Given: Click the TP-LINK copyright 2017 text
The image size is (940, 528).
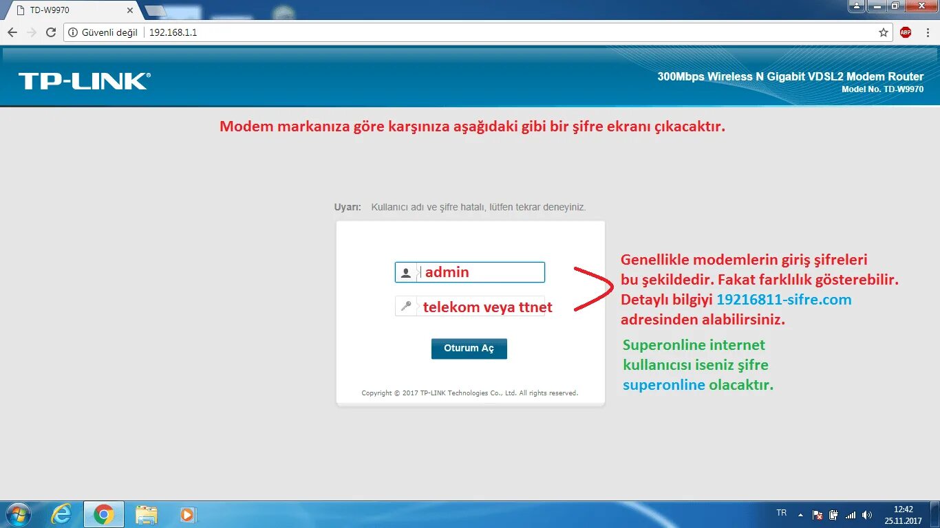Looking at the screenshot, I should pos(470,393).
